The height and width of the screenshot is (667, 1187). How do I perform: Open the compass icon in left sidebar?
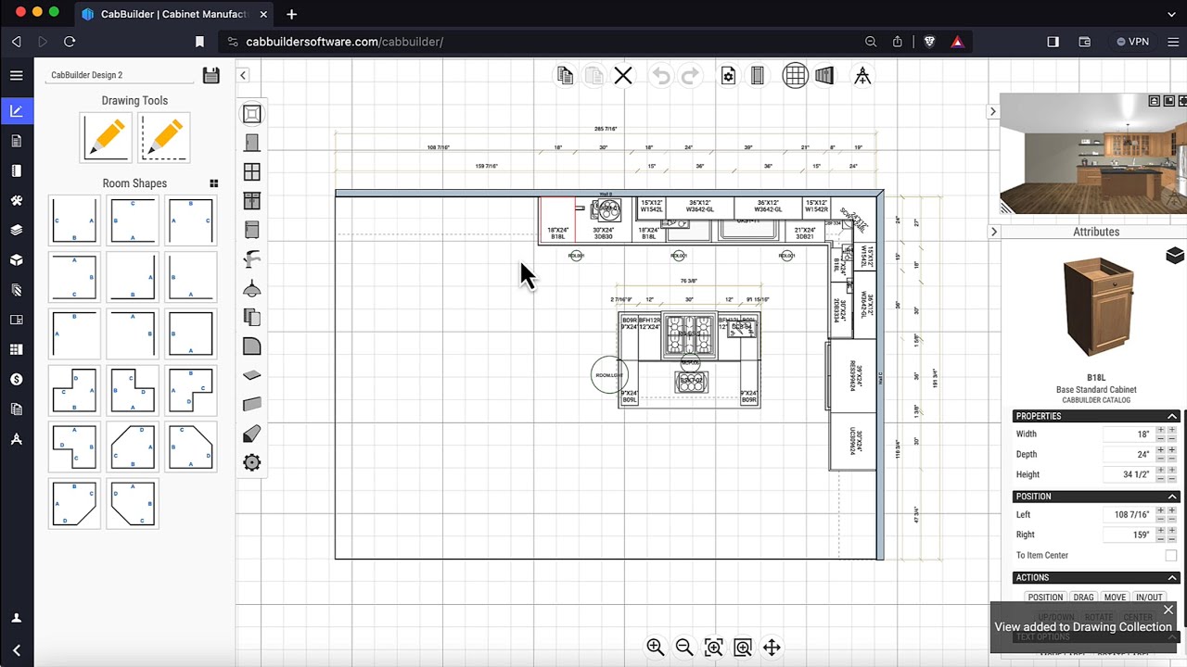coord(16,439)
